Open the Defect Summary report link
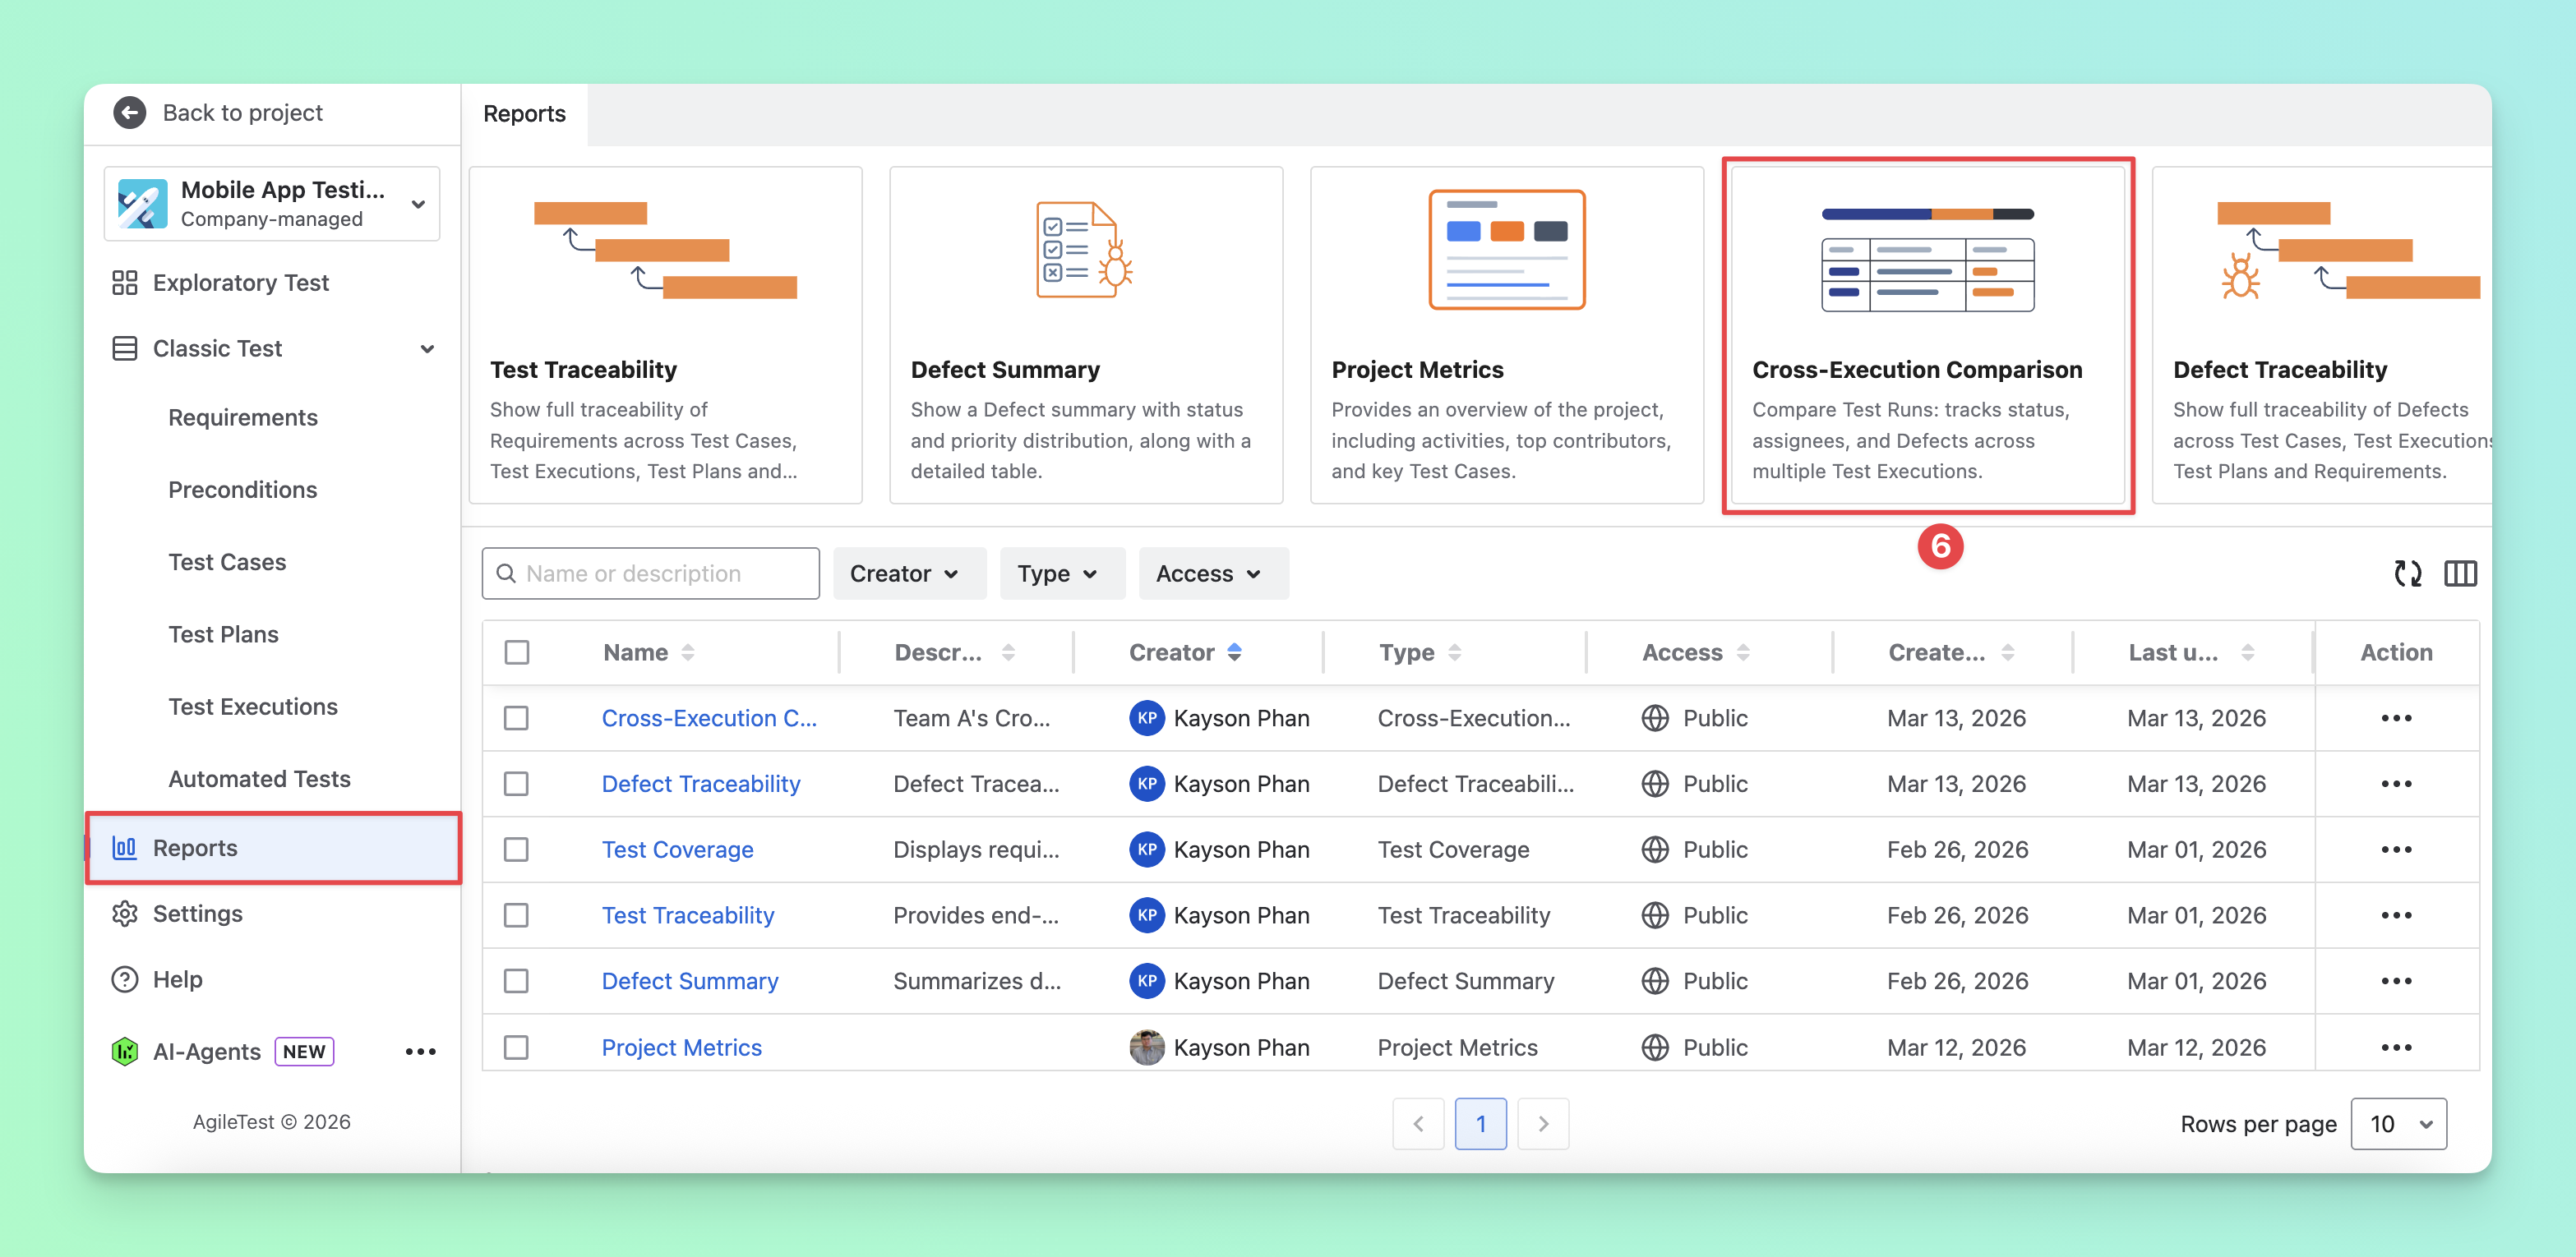This screenshot has height=1257, width=2576. (x=690, y=981)
